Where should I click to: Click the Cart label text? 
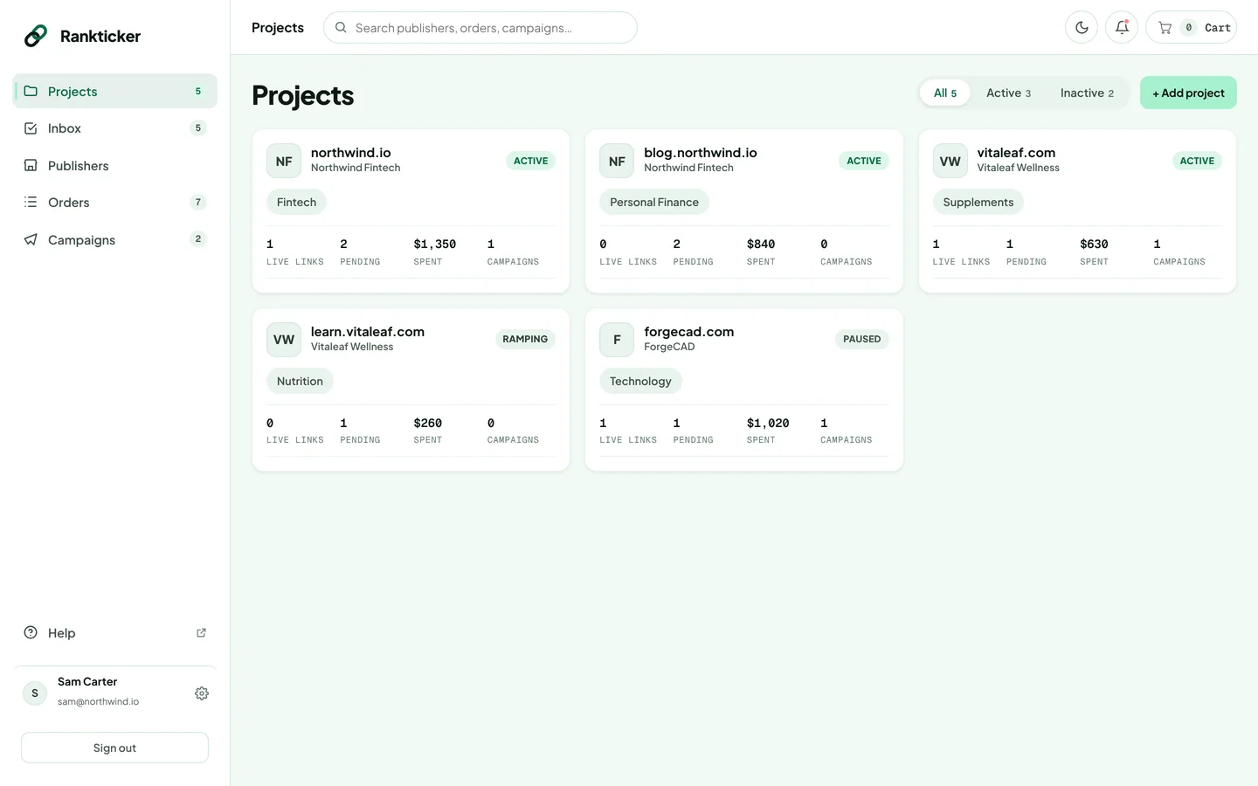1217,28
